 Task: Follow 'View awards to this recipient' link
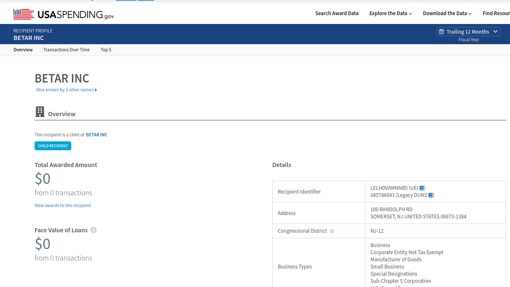click(x=63, y=205)
